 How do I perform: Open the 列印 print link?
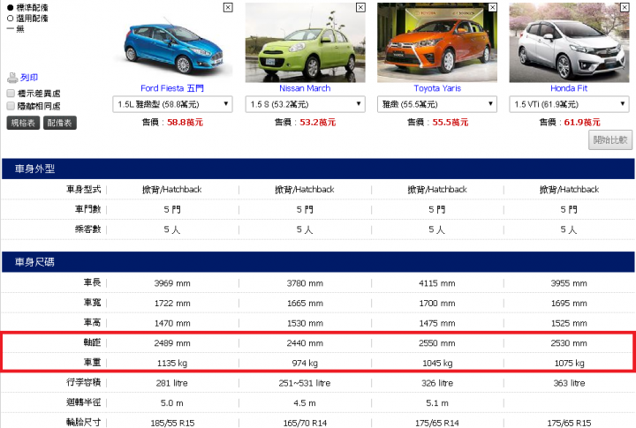coord(29,78)
